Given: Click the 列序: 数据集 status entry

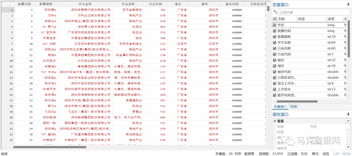Looking at the screenshot, I should (x=244, y=154).
